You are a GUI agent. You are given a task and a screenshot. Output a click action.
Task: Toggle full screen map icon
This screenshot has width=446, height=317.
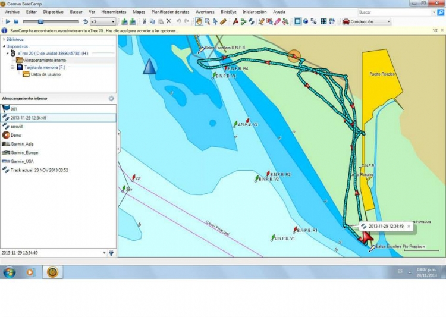(x=323, y=21)
